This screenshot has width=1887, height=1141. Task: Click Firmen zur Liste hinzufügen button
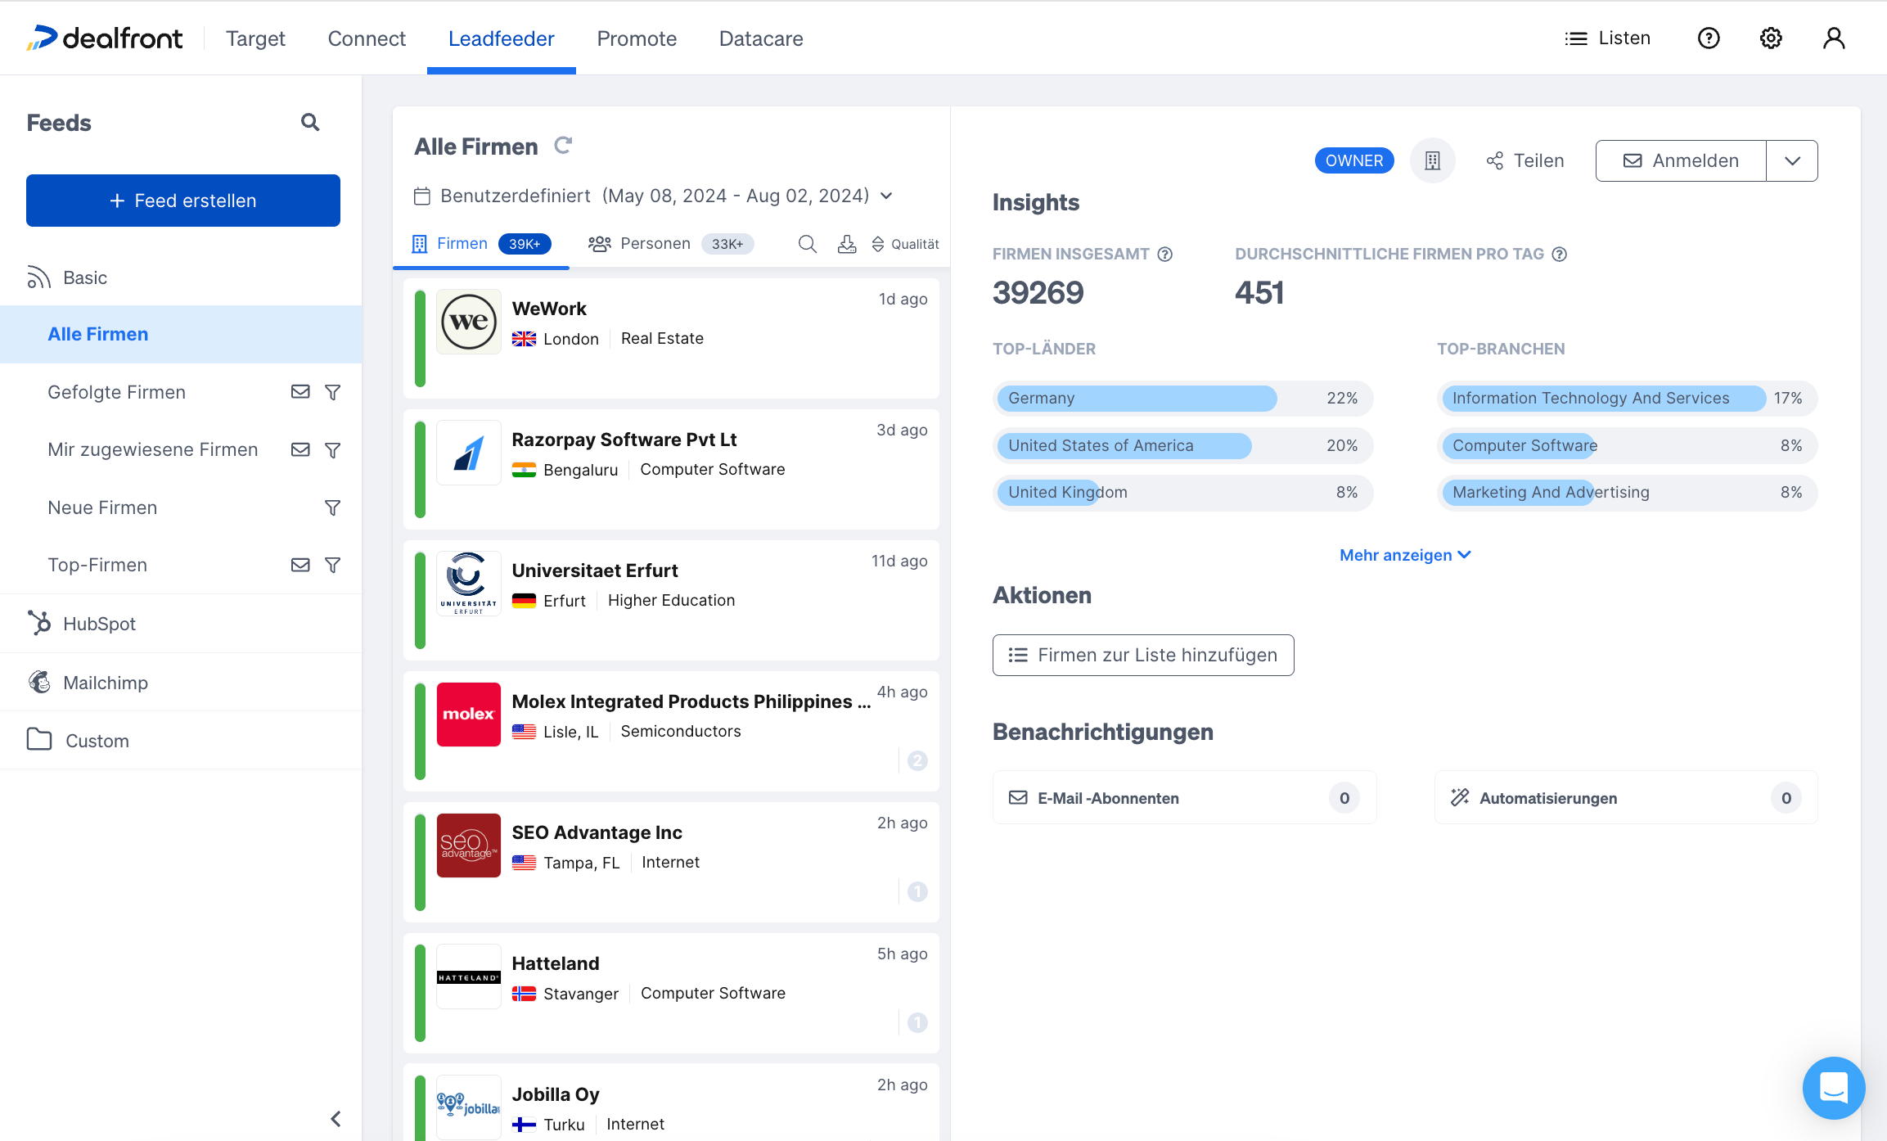[x=1142, y=655]
